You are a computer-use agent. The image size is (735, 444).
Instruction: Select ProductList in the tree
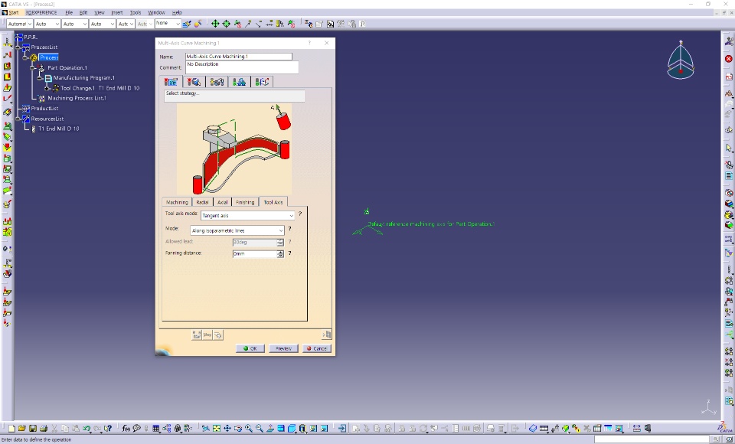click(44, 108)
